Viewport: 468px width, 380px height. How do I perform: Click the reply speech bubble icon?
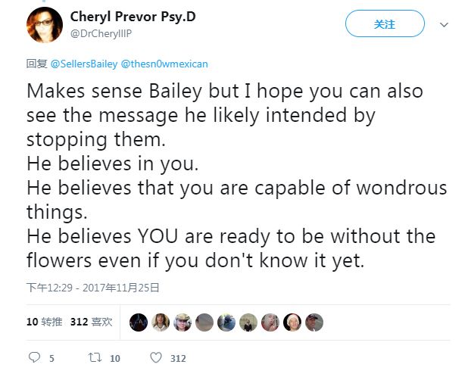click(33, 357)
